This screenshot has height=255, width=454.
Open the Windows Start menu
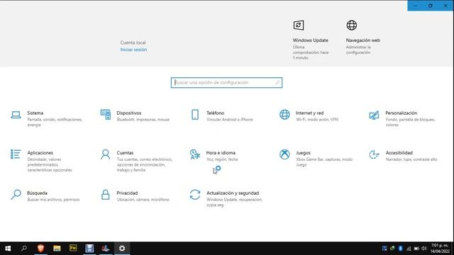(x=8, y=249)
